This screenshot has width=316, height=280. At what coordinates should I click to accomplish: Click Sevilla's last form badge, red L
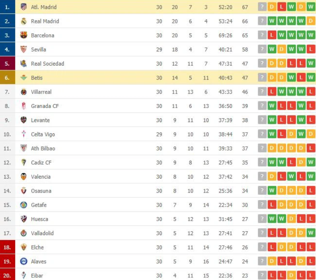coord(311,49)
